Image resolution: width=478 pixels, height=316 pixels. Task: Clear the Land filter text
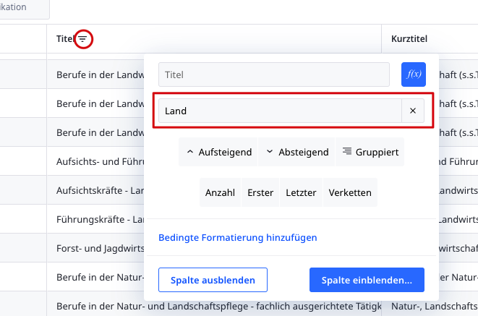[413, 111]
